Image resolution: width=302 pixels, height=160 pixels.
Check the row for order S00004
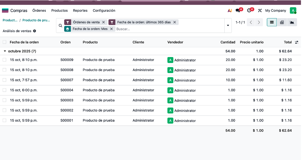pyautogui.click(x=5, y=90)
